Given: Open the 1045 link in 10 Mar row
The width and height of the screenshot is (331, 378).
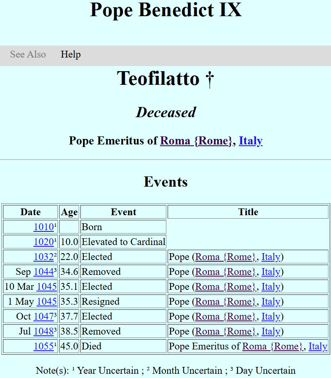Looking at the screenshot, I should point(47,287).
